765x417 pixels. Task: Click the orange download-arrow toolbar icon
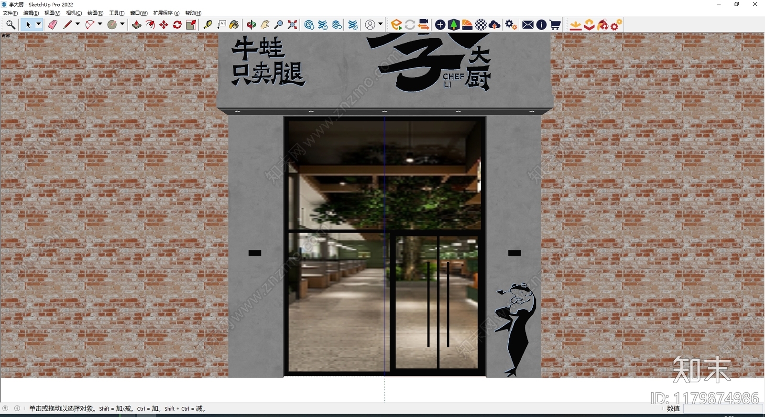tap(576, 25)
